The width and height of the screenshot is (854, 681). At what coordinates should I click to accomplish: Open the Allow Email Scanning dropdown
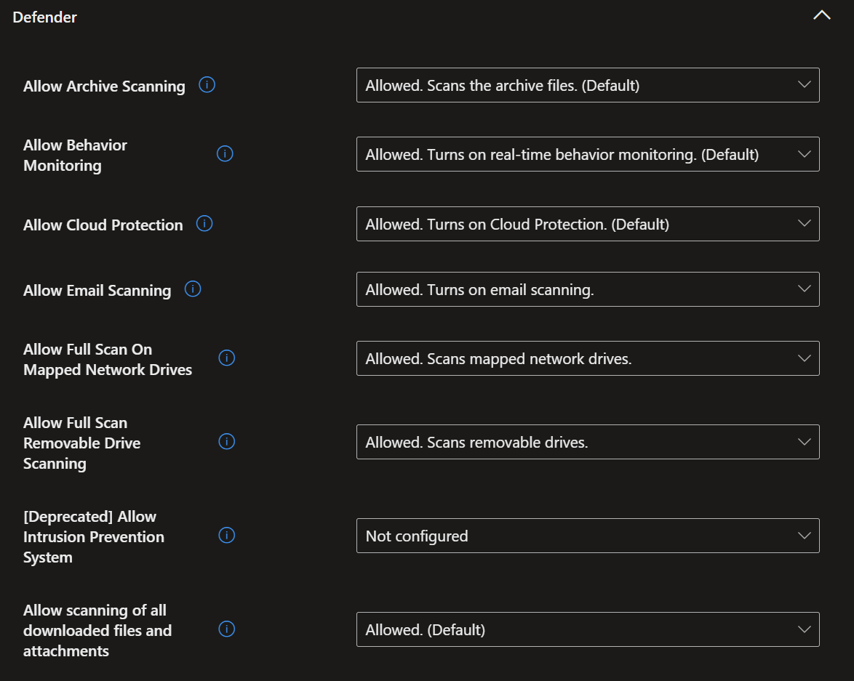588,289
